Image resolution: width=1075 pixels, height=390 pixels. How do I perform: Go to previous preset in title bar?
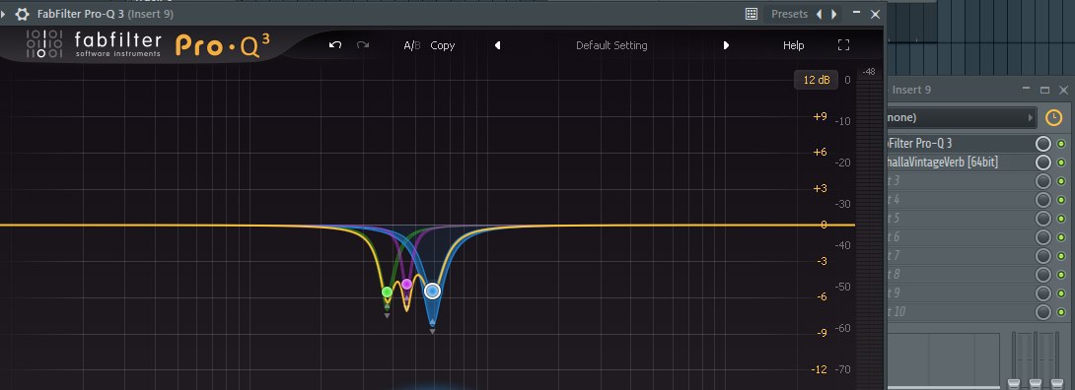click(x=819, y=14)
